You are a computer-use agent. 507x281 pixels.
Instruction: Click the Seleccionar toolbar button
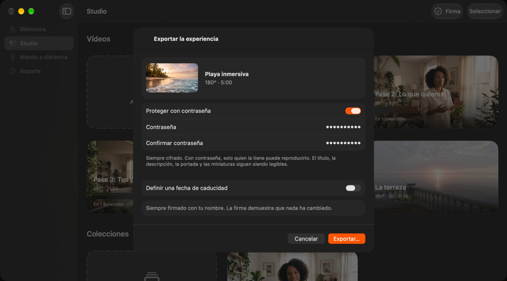pyautogui.click(x=485, y=11)
